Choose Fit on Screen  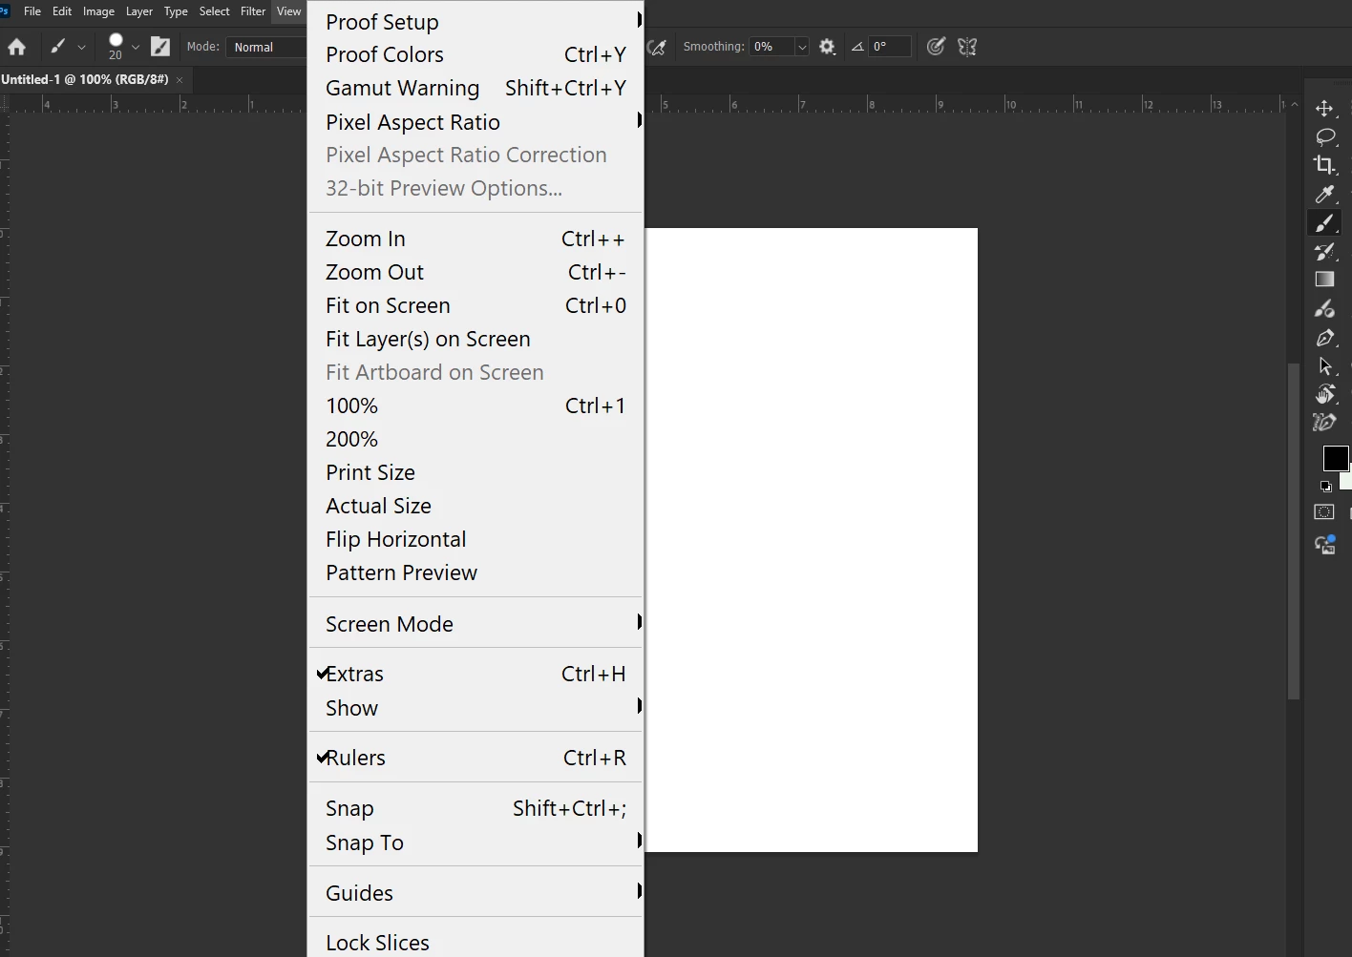coord(475,305)
